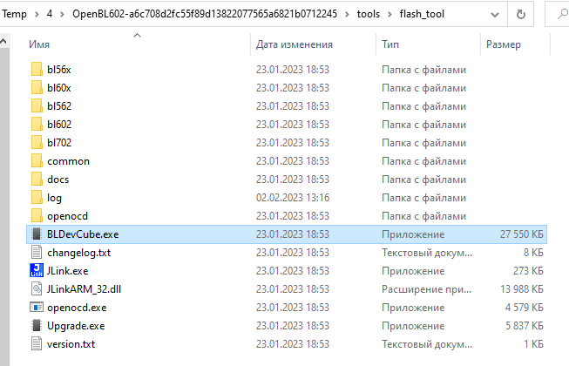Image resolution: width=569 pixels, height=366 pixels.
Task: Click the 13 988 КБ size value
Action: [x=521, y=289]
